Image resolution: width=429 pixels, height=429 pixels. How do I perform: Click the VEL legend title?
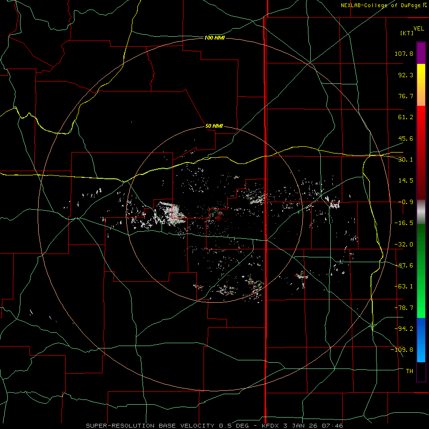tap(419, 29)
